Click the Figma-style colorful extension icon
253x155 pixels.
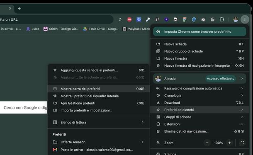[185, 19]
